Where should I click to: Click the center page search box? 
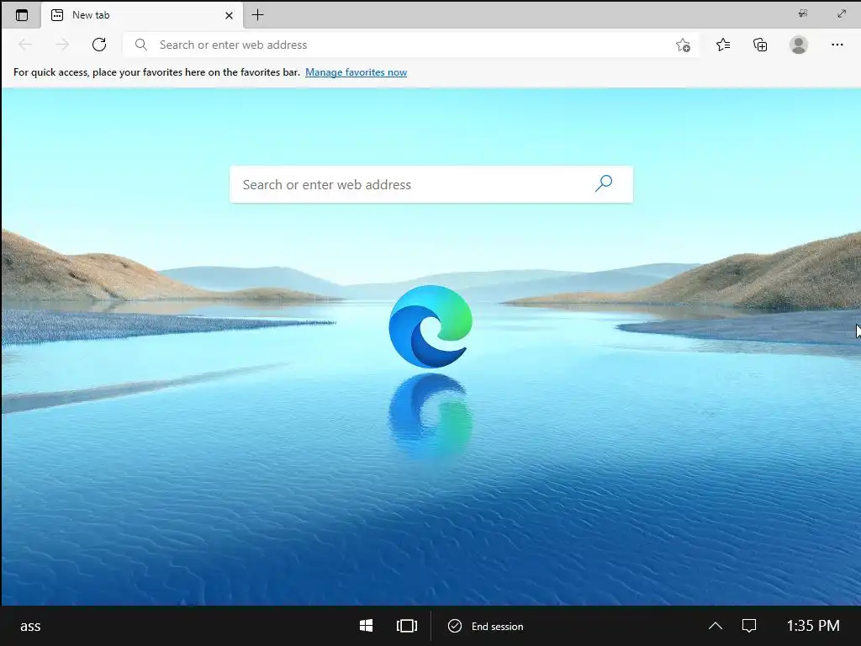click(431, 184)
